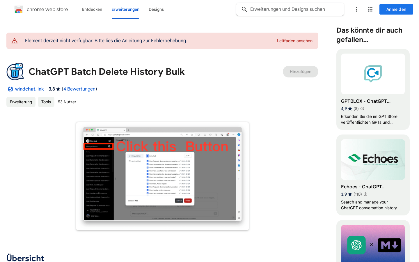This screenshot has width=419, height=262.
Task: Click the Übersicht heading
Action: point(25,258)
